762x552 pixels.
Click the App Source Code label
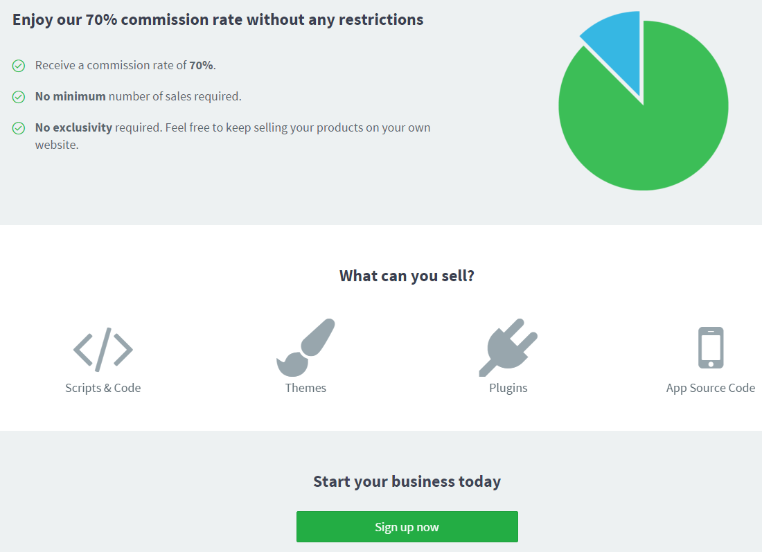[711, 389]
